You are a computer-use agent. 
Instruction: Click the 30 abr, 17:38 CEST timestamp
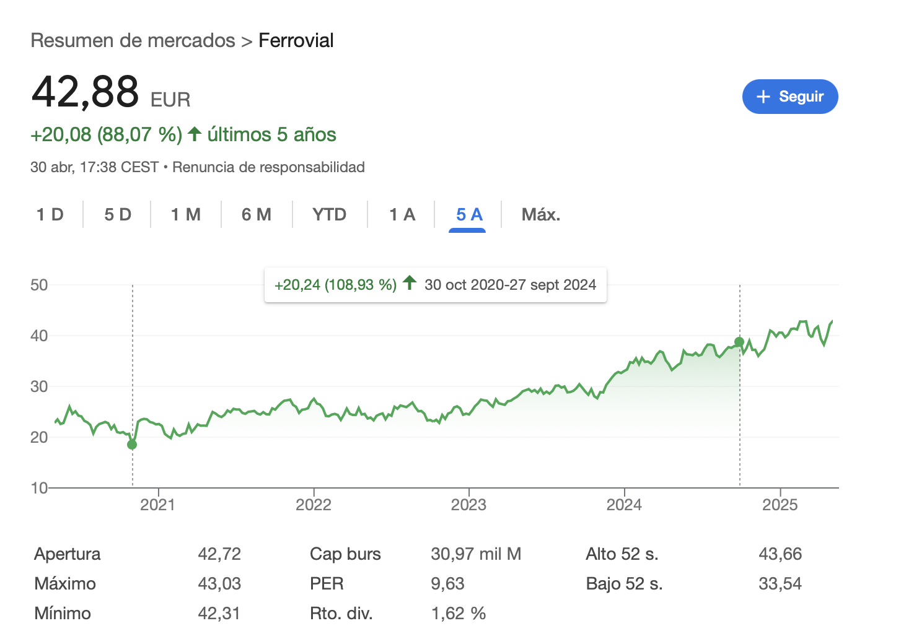tap(94, 167)
